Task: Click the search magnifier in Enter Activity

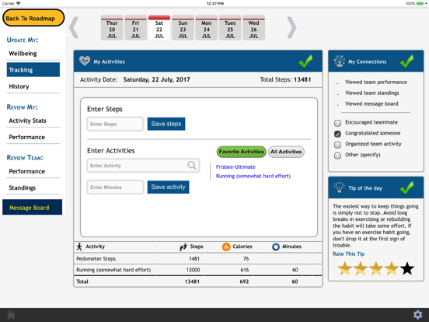Action: tap(192, 165)
